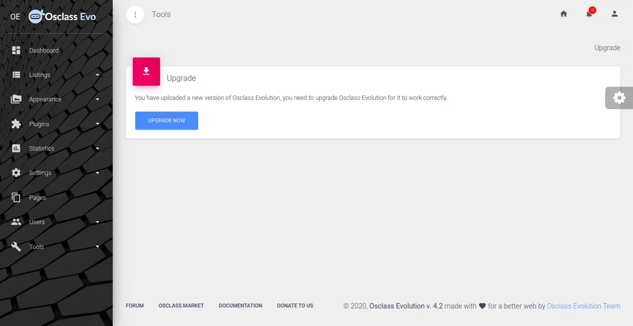Select the Listings menu label
The height and width of the screenshot is (326, 633).
tap(40, 75)
